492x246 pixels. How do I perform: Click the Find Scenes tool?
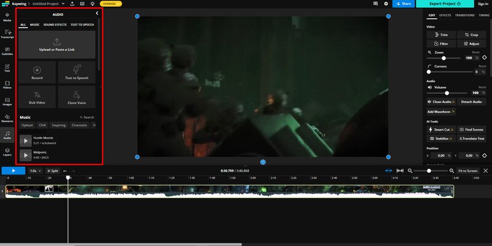click(x=471, y=129)
